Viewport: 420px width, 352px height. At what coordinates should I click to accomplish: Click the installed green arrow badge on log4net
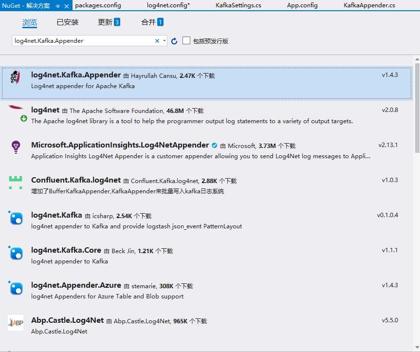[x=24, y=118]
